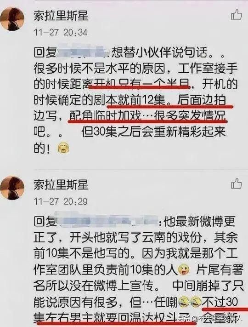
Task: Click the underlined text 开机只有一个半月
Action: coord(141,84)
